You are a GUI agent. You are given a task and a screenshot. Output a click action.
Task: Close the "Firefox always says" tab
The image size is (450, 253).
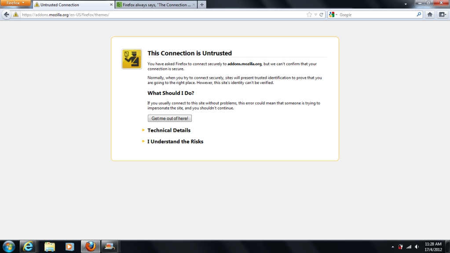tap(194, 4)
